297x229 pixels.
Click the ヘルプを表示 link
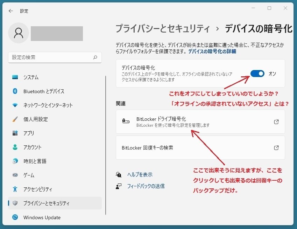click(x=140, y=175)
